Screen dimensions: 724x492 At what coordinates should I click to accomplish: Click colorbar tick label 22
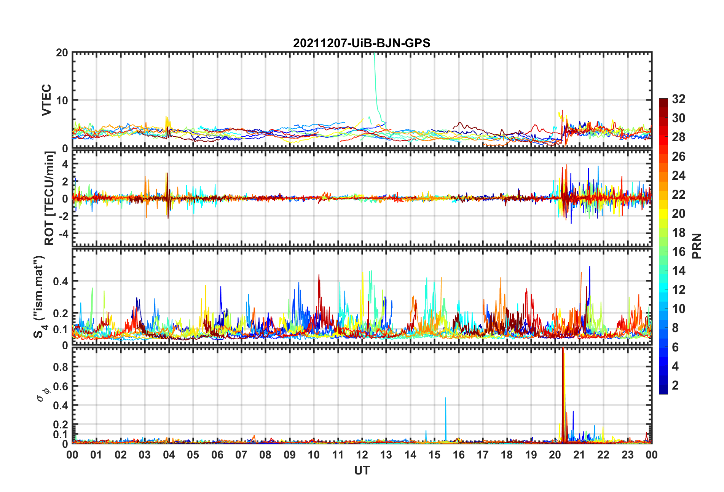679,194
